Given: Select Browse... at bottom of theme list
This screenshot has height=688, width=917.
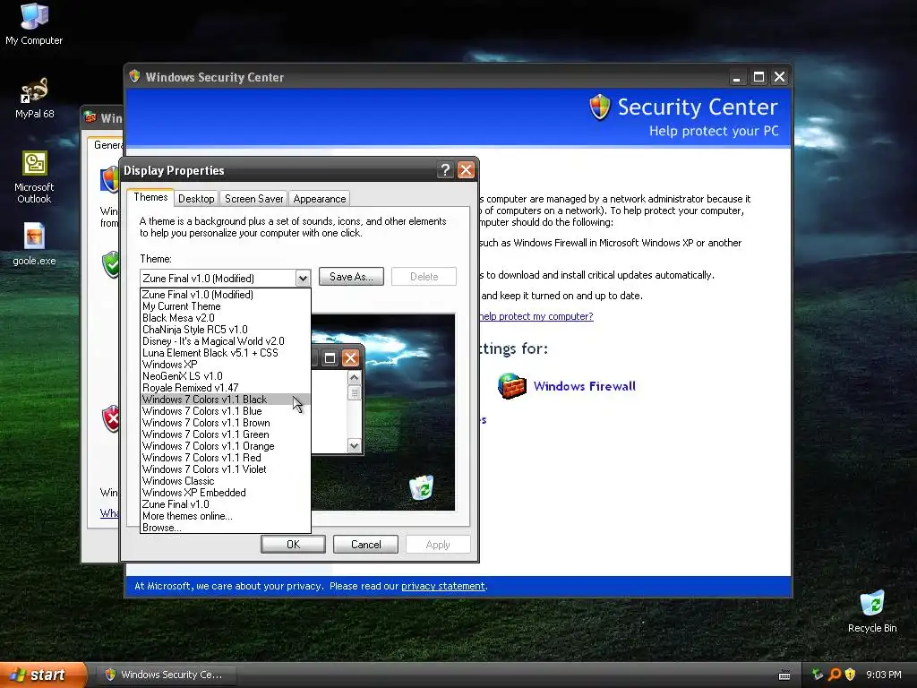Looking at the screenshot, I should tap(225, 528).
